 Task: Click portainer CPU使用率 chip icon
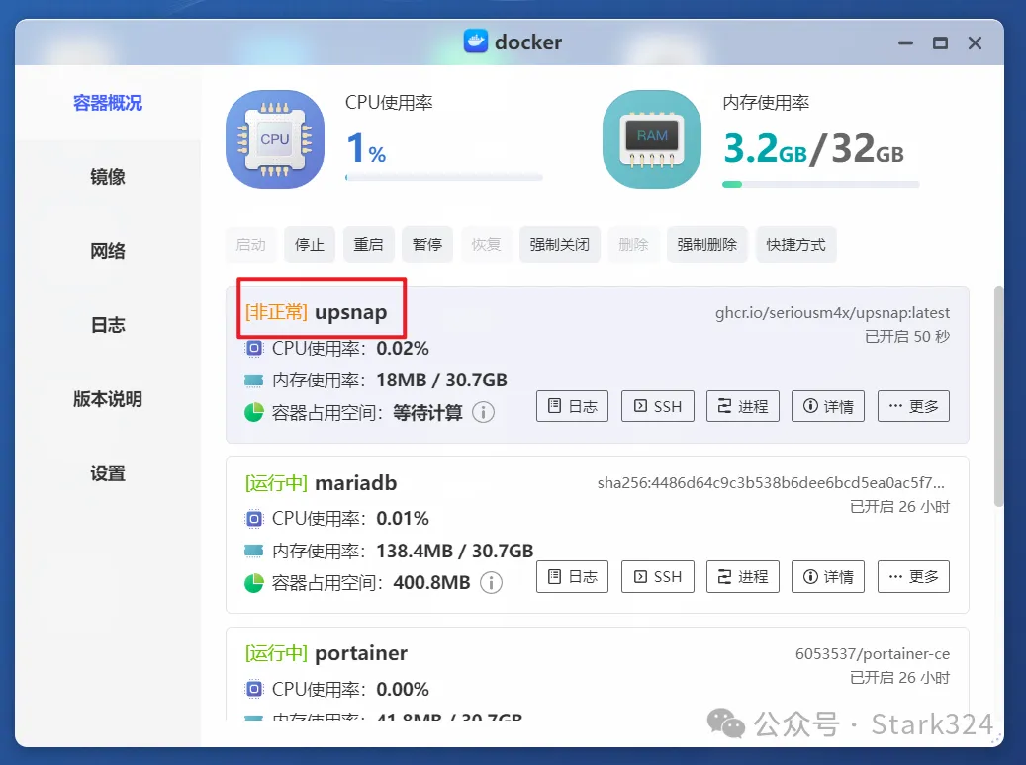pos(254,689)
